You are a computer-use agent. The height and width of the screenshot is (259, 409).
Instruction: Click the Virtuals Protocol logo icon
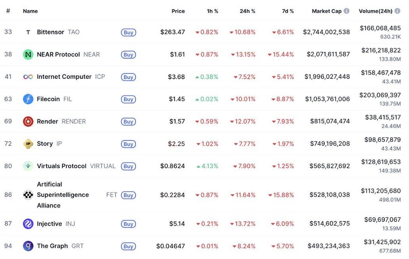[x=28, y=166]
